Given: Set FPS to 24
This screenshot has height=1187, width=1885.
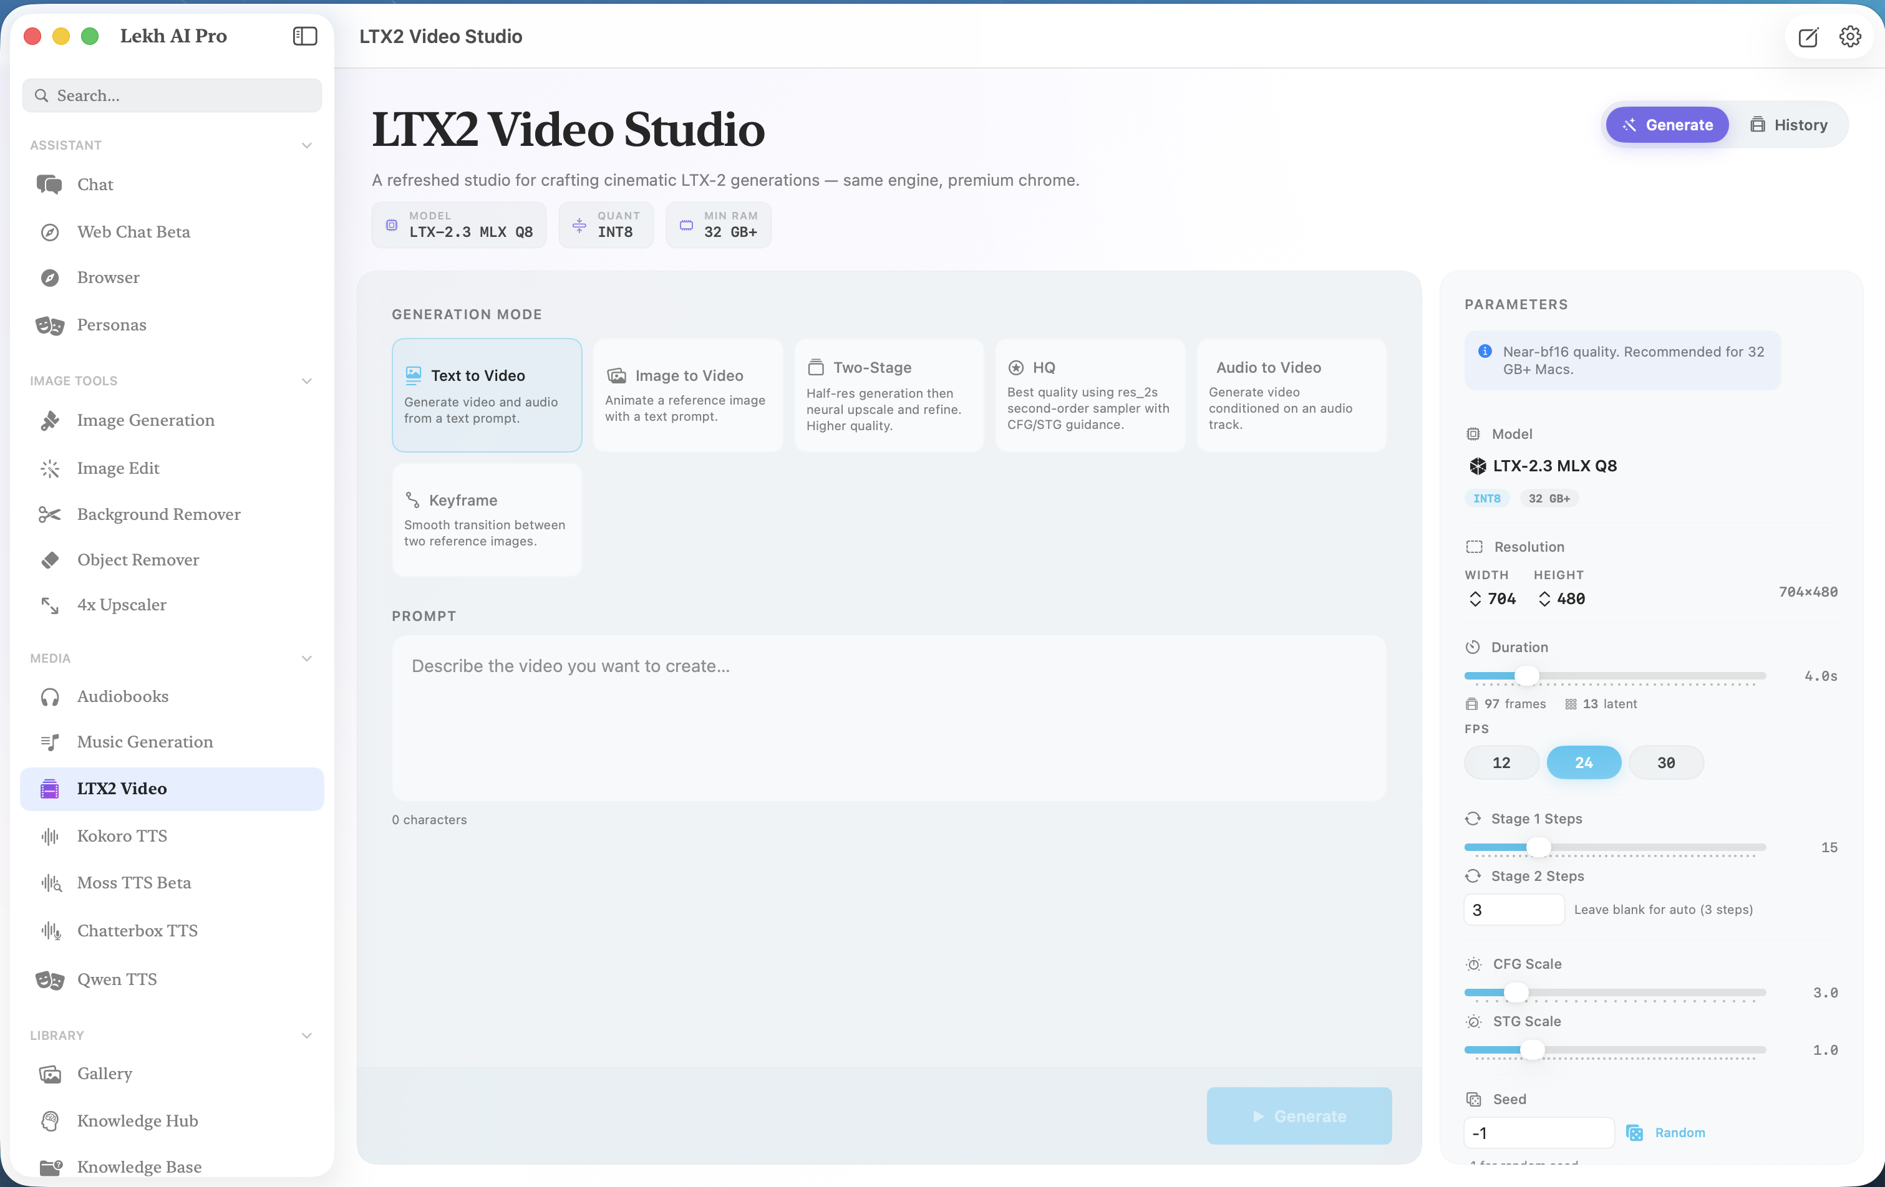Looking at the screenshot, I should 1584,763.
